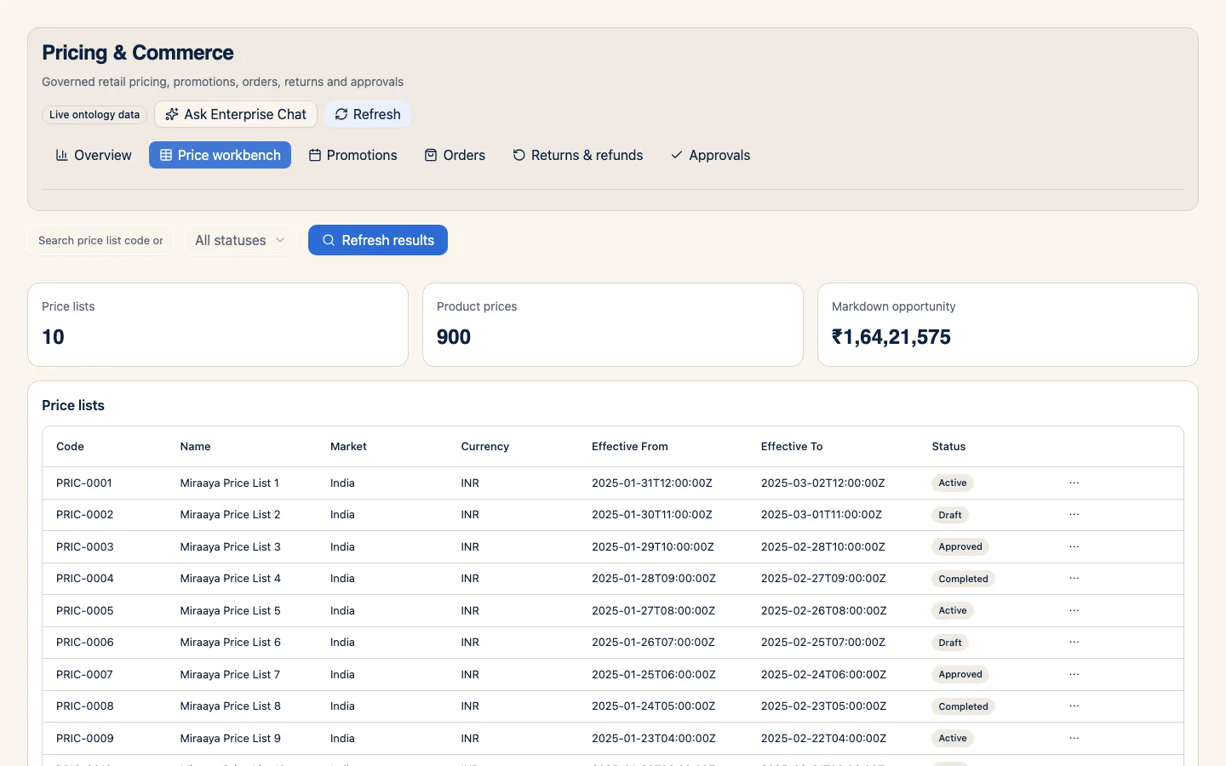Click the Refresh button in header

click(368, 114)
